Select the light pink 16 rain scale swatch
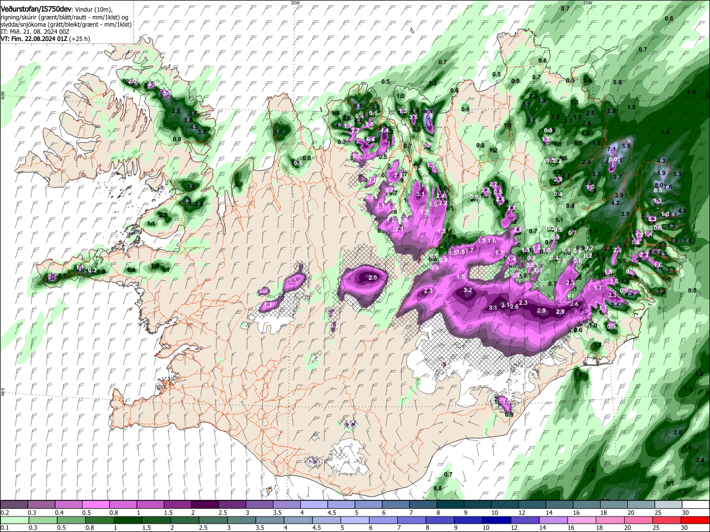Viewport: 710px width, 532px height. 582,520
